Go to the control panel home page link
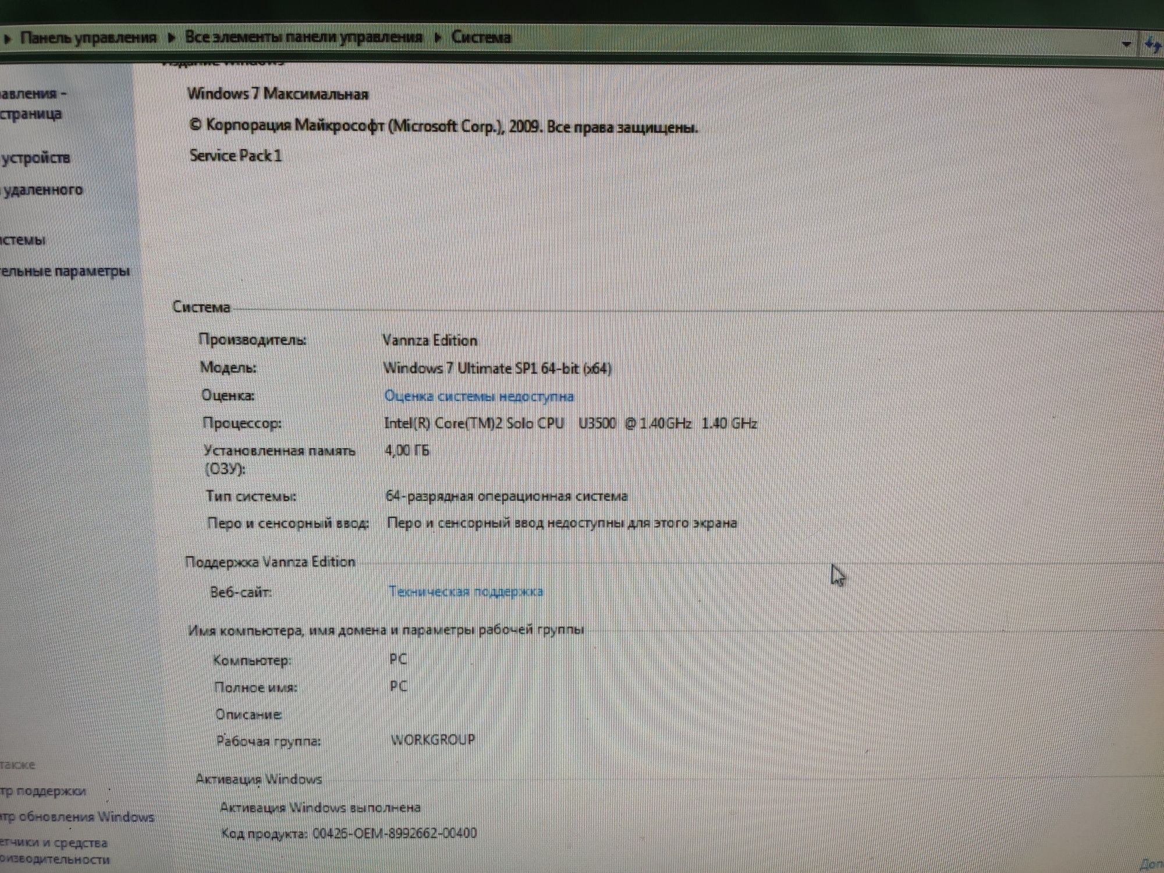Screen dimensions: 1164x873 33,104
